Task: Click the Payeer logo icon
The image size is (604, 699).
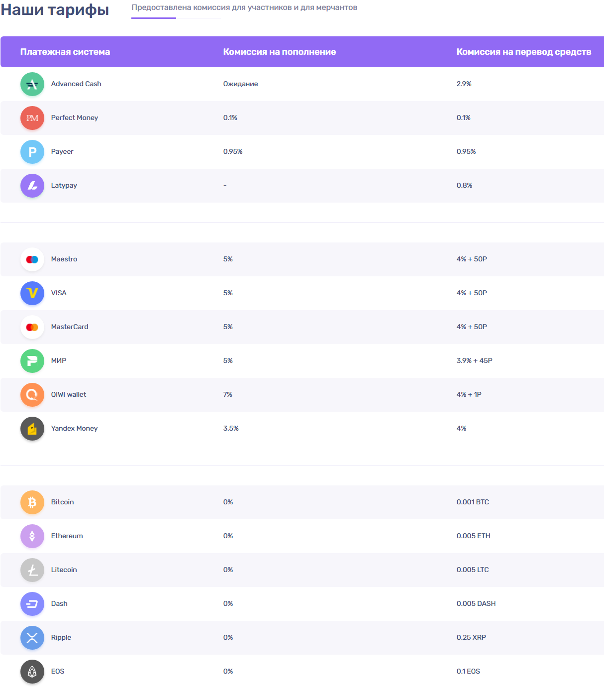Action: pyautogui.click(x=32, y=151)
